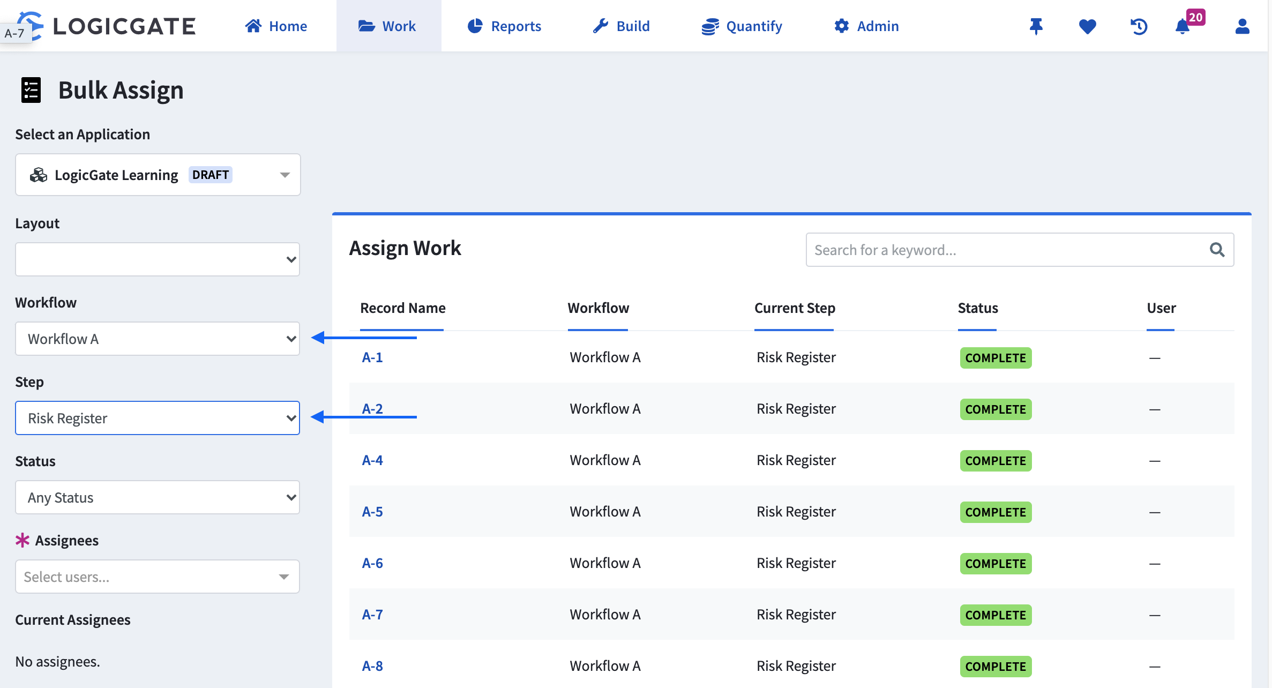1272x688 pixels.
Task: Open the Any Status dropdown
Action: (158, 497)
